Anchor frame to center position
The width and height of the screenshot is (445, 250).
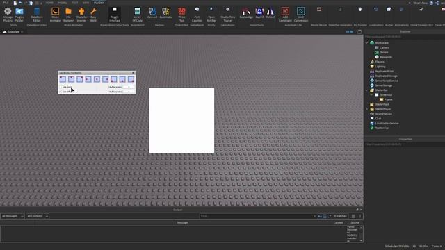point(97,79)
